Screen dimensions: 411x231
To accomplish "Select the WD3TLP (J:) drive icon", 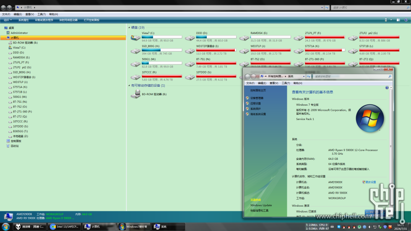I will click(x=244, y=51).
